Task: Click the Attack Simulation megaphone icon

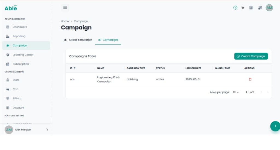Action: coord(66,40)
